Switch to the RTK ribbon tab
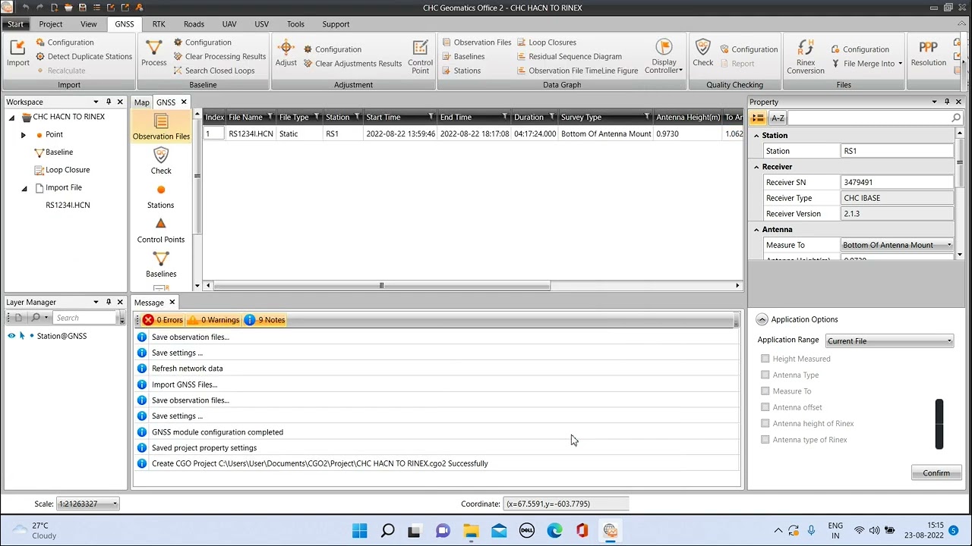The image size is (972, 546). pos(159,24)
